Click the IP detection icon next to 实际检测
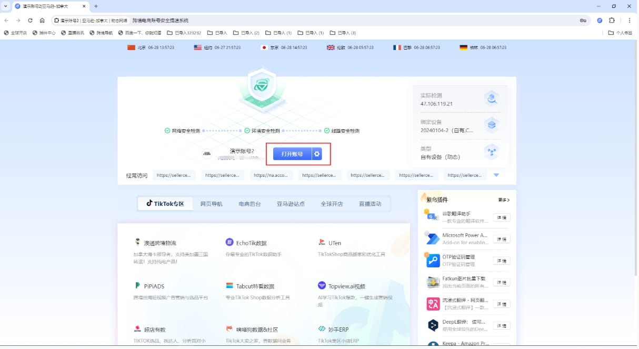This screenshot has height=349, width=639. 492,98
